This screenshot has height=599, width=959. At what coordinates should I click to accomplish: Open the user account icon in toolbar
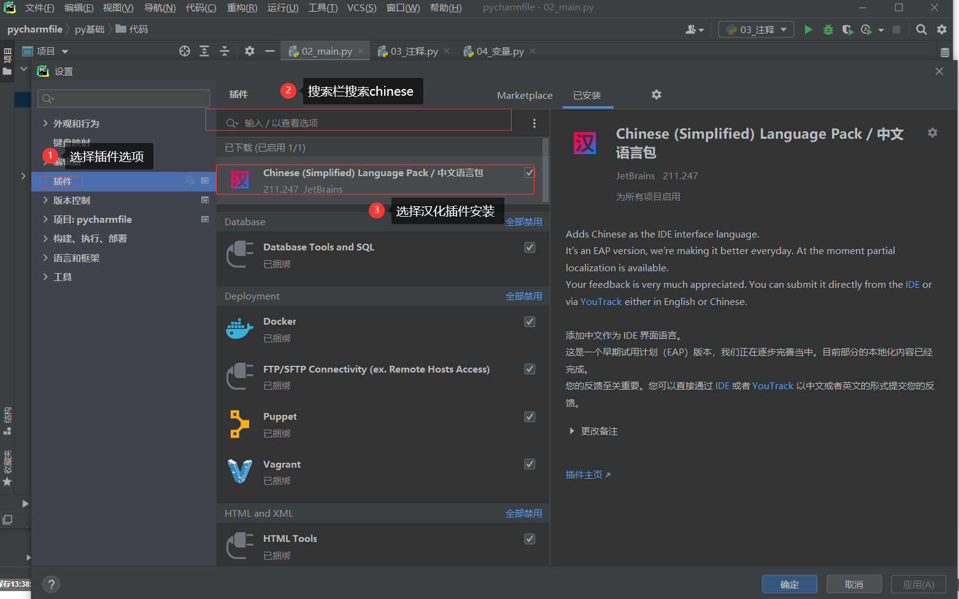click(694, 29)
